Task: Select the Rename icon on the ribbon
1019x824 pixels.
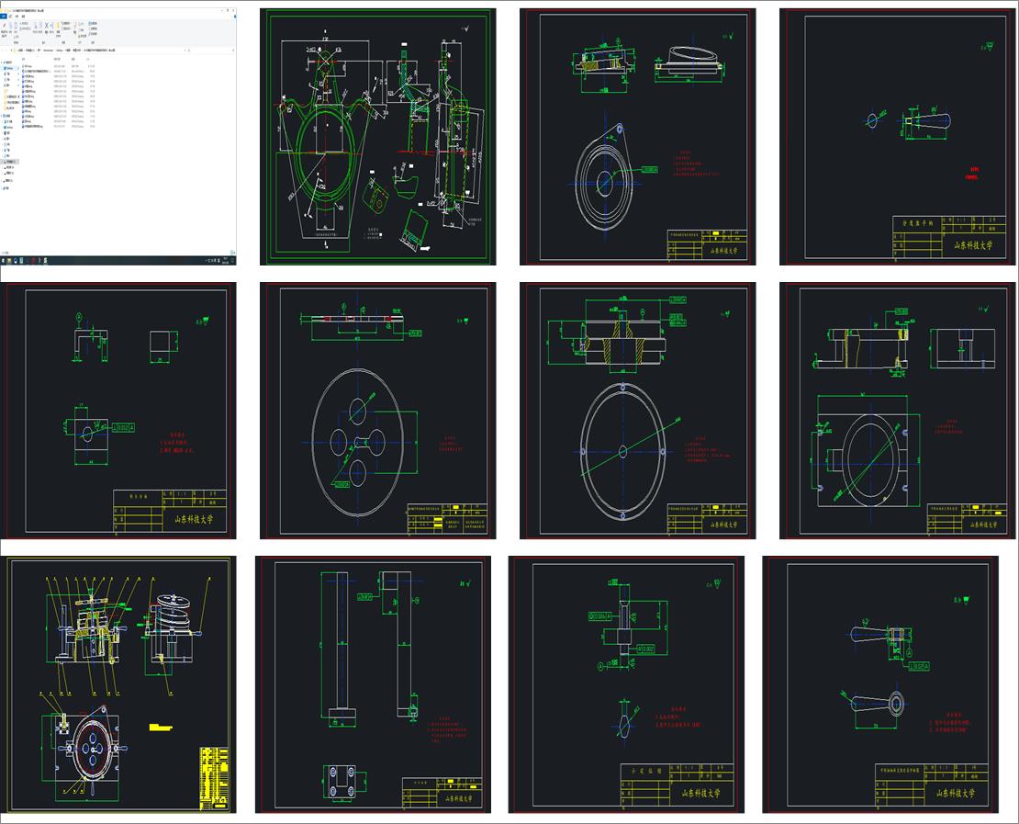Action: point(51,26)
